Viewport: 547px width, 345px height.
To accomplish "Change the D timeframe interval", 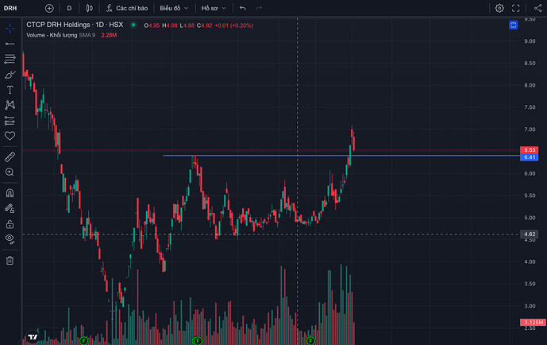I will (69, 8).
